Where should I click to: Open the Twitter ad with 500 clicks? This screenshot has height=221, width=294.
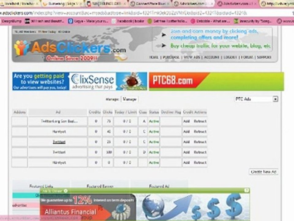click(59, 152)
